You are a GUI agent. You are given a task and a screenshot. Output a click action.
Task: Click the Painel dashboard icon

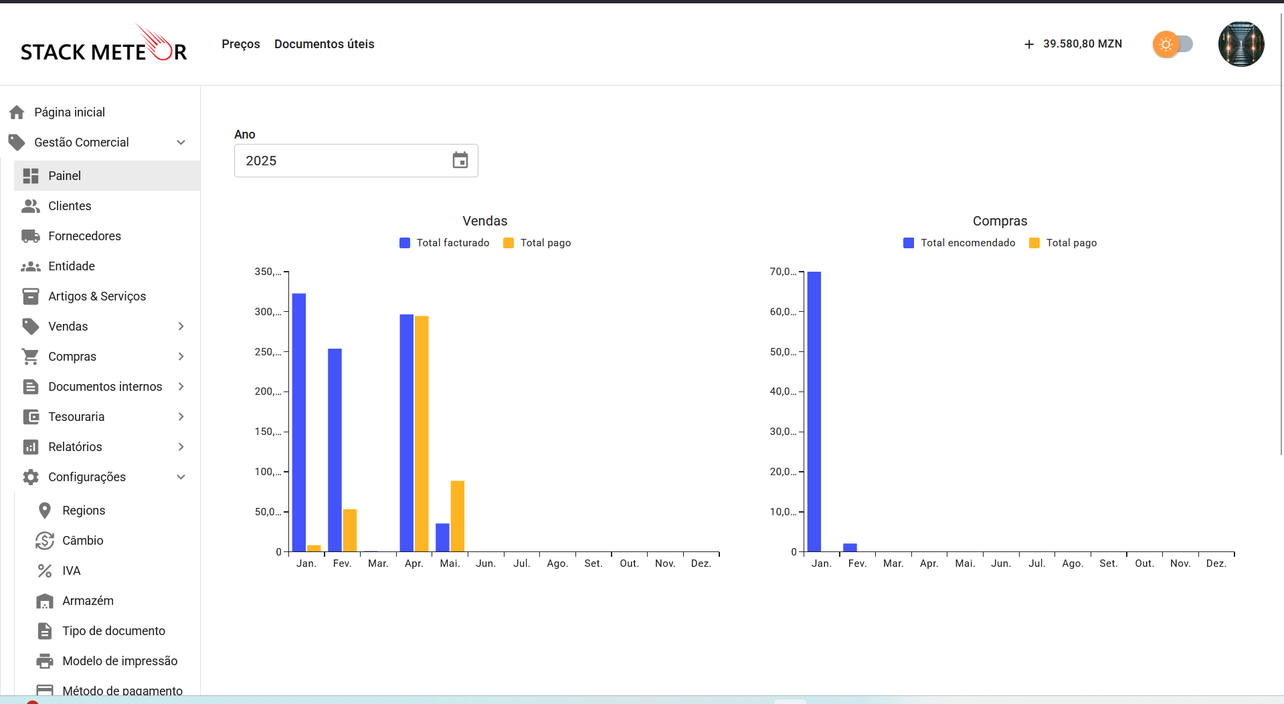[31, 175]
